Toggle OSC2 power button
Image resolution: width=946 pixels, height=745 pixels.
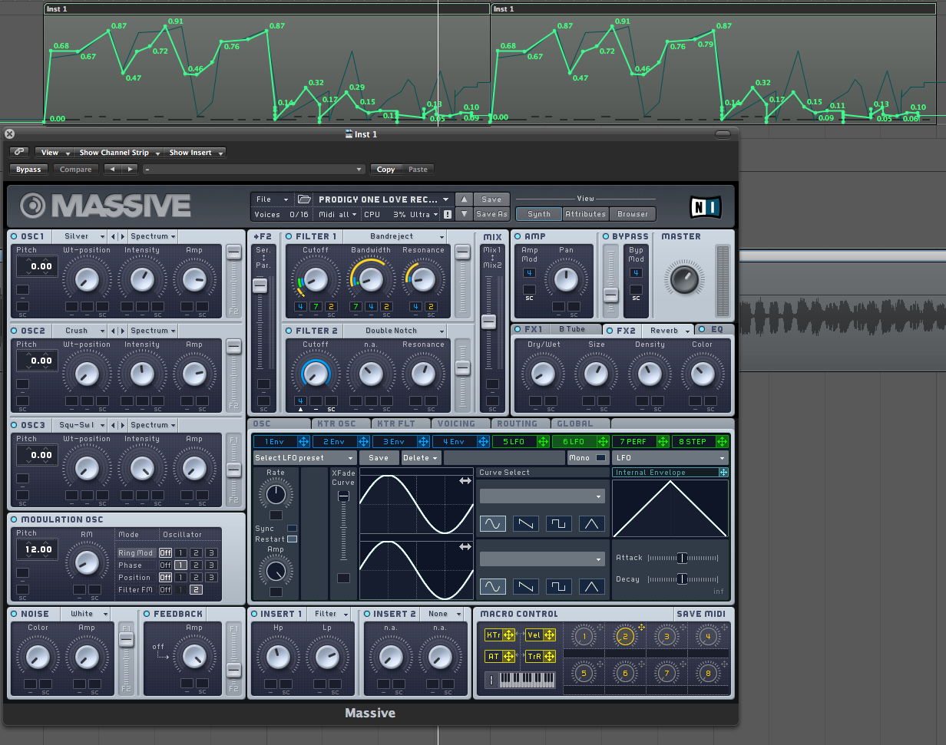pyautogui.click(x=15, y=331)
